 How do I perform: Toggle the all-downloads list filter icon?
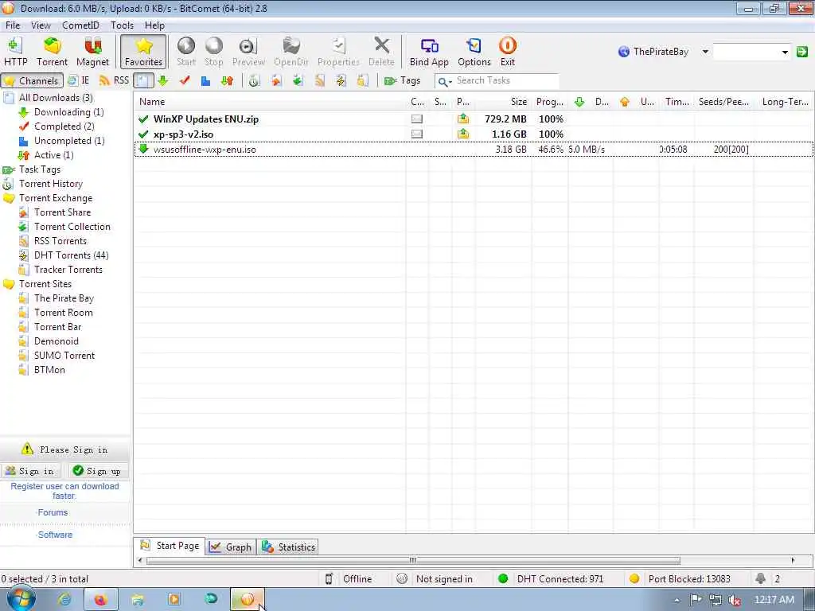[x=143, y=80]
